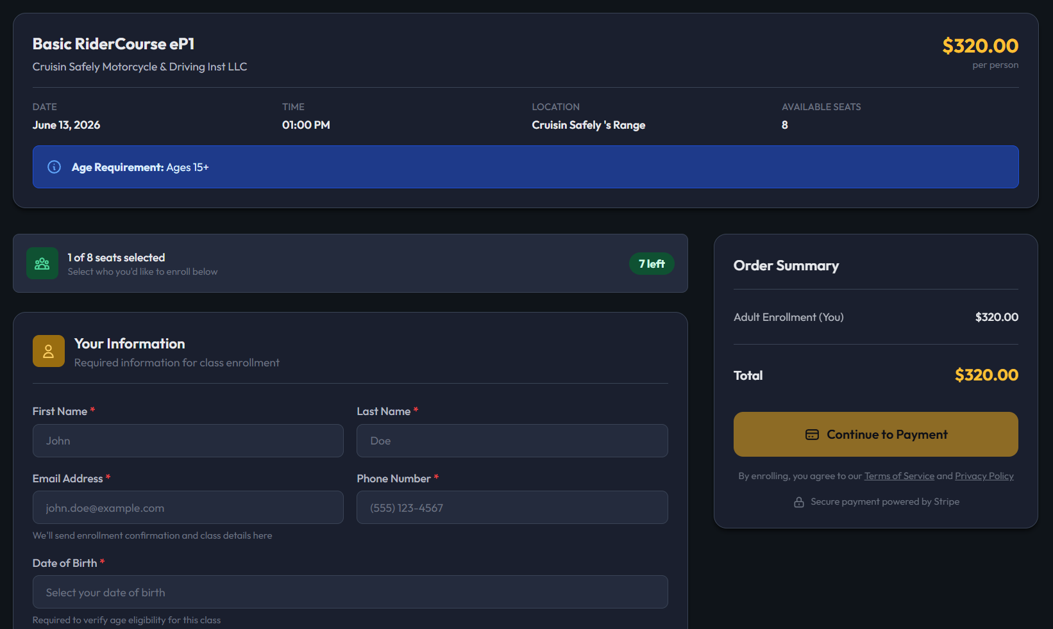Open the Date of Birth picker field
The height and width of the screenshot is (629, 1053).
(x=350, y=592)
